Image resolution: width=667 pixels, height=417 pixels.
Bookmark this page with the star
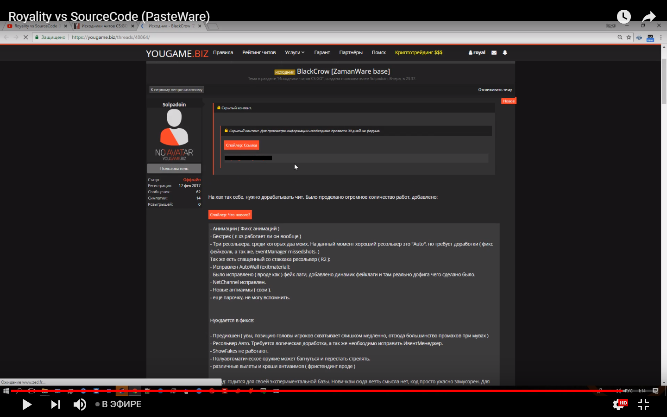tap(629, 37)
